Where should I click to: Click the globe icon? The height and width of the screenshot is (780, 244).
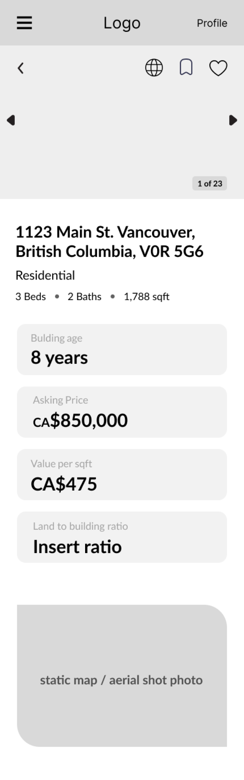coord(154,67)
